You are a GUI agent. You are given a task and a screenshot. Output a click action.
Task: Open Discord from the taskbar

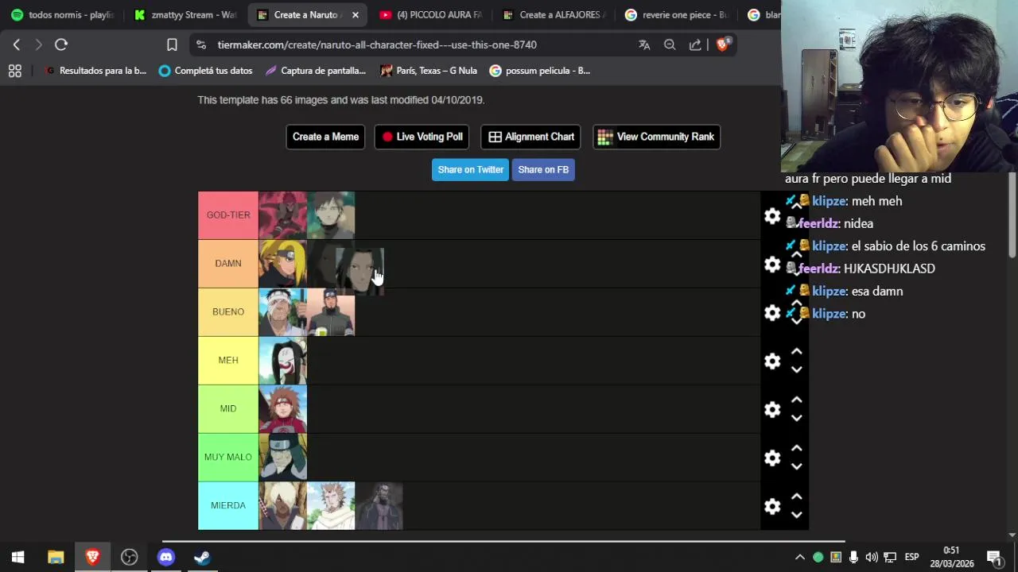tap(165, 557)
